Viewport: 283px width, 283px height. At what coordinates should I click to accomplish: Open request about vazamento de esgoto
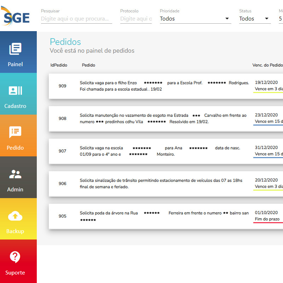163,119
